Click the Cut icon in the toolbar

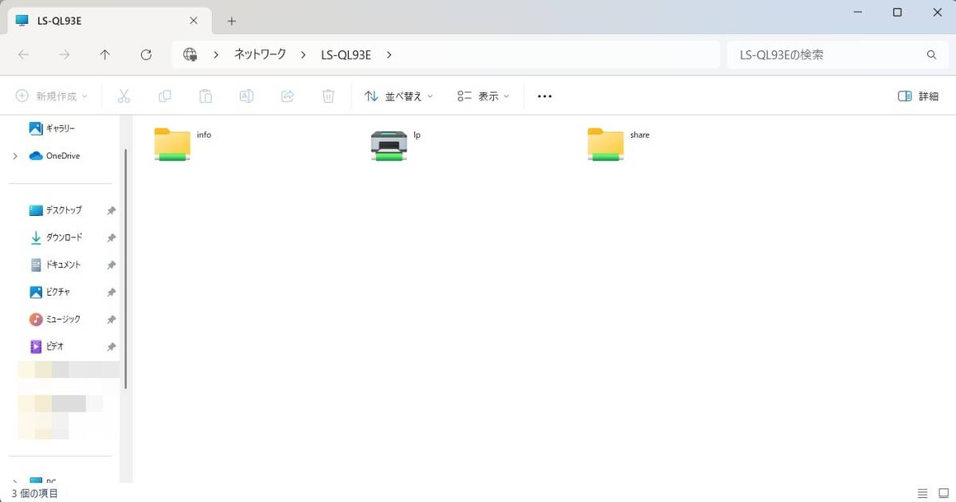point(124,96)
